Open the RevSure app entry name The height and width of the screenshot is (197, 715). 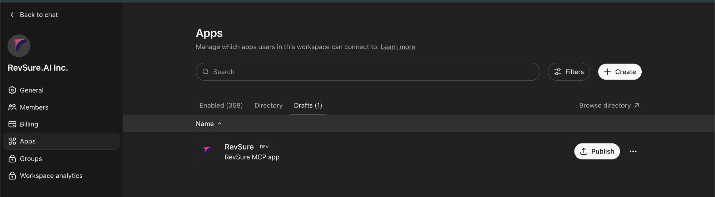click(x=239, y=147)
